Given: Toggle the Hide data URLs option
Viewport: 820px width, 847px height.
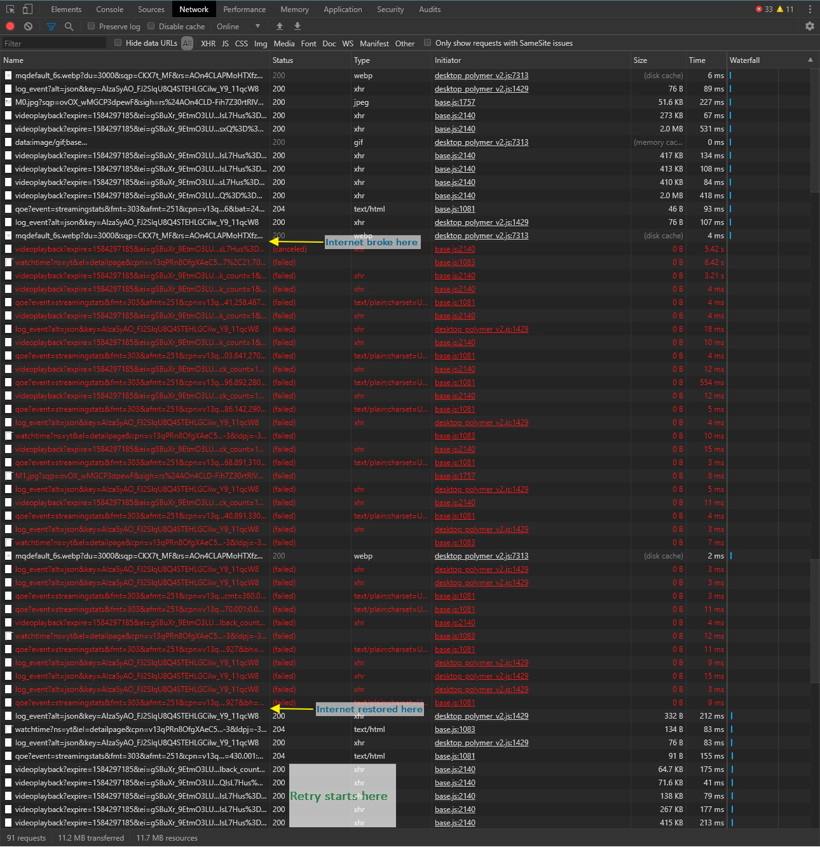Looking at the screenshot, I should click(118, 43).
